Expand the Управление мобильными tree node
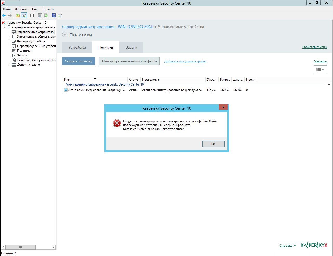 (9, 37)
